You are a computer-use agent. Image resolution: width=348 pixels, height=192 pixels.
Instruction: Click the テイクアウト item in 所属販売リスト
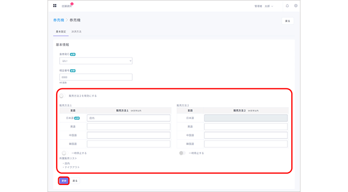[x=72, y=167]
